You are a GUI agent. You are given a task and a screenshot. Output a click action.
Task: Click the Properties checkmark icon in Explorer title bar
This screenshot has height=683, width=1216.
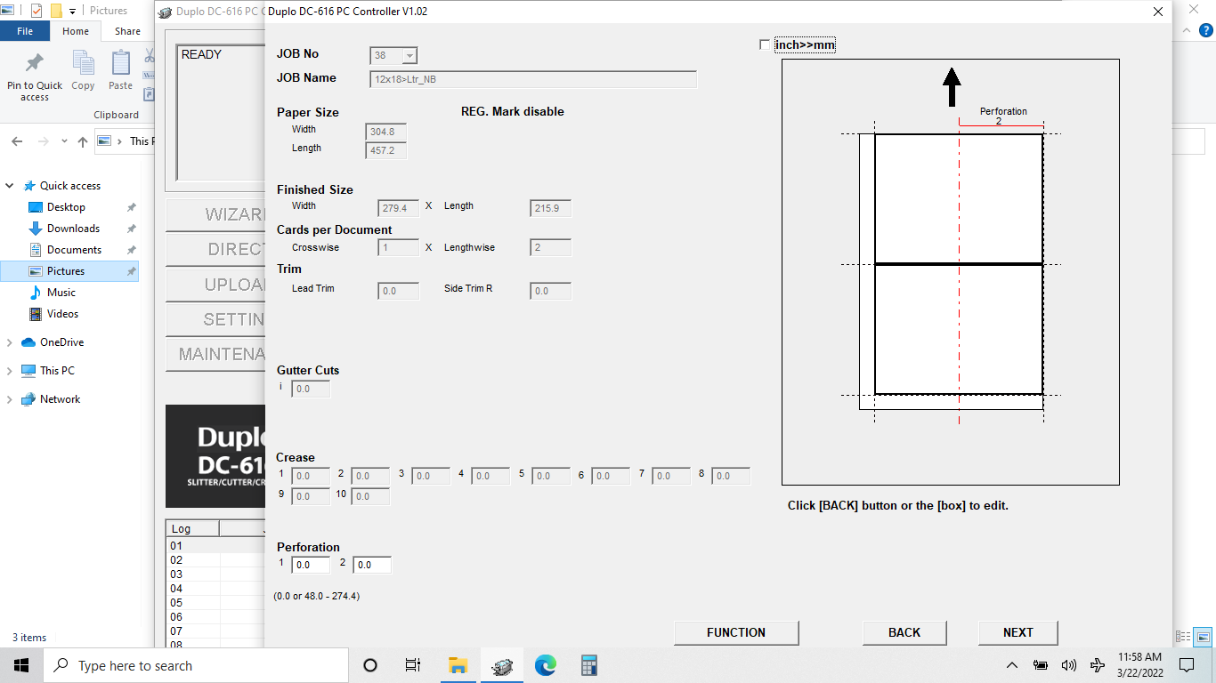(x=36, y=11)
